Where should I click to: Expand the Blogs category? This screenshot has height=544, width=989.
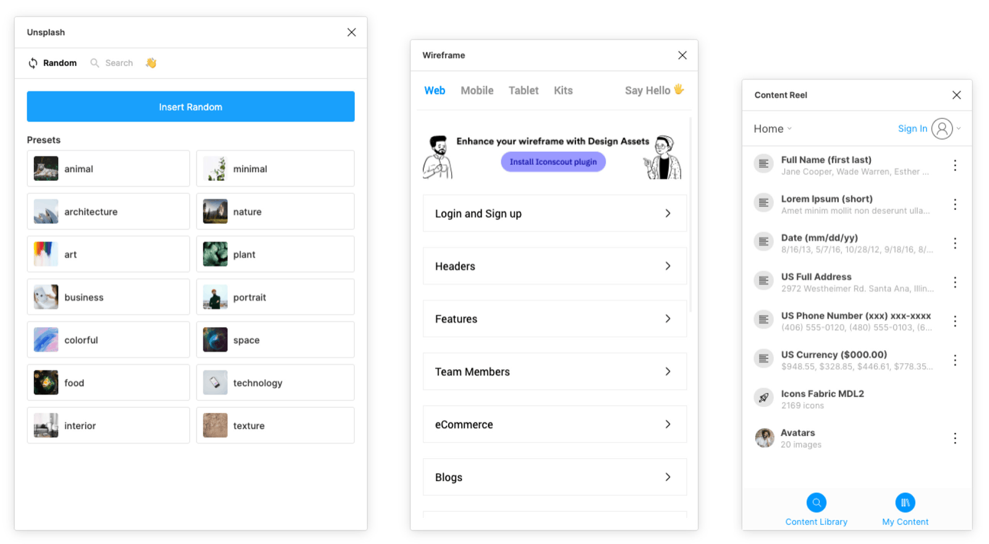coord(554,477)
